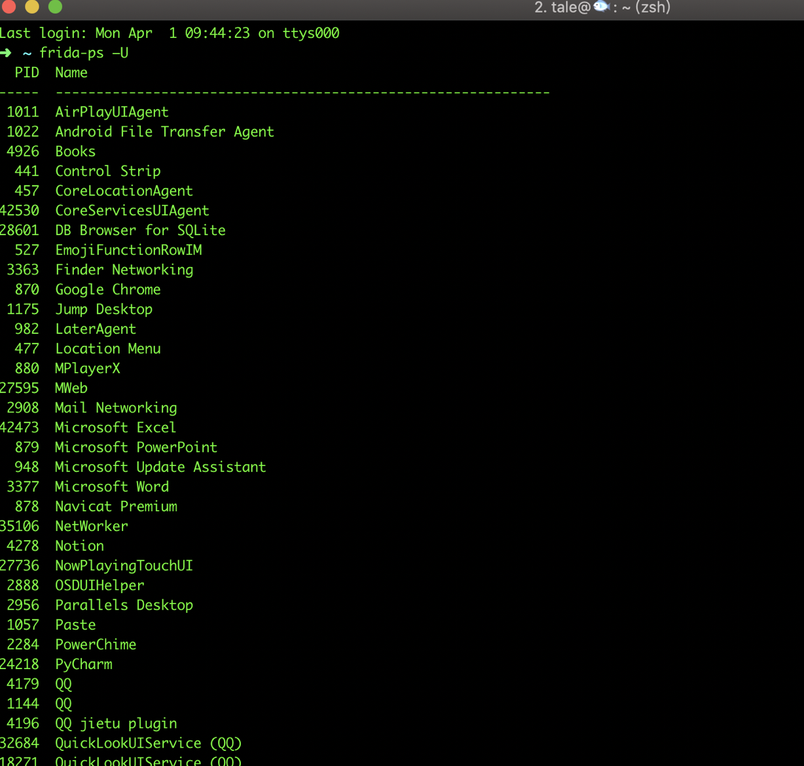
Task: Click PID value 1011
Action: (x=23, y=112)
